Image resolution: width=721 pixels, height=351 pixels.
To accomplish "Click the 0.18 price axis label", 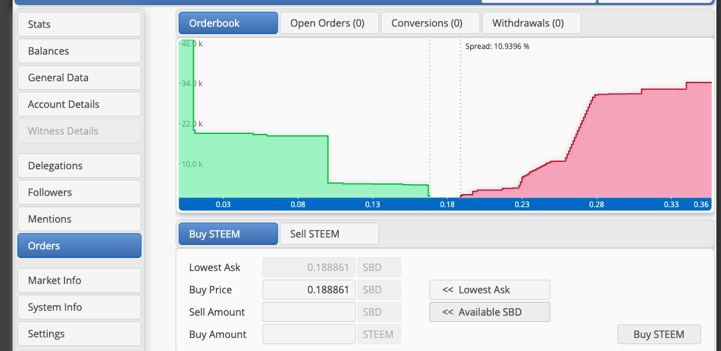I will 447,205.
